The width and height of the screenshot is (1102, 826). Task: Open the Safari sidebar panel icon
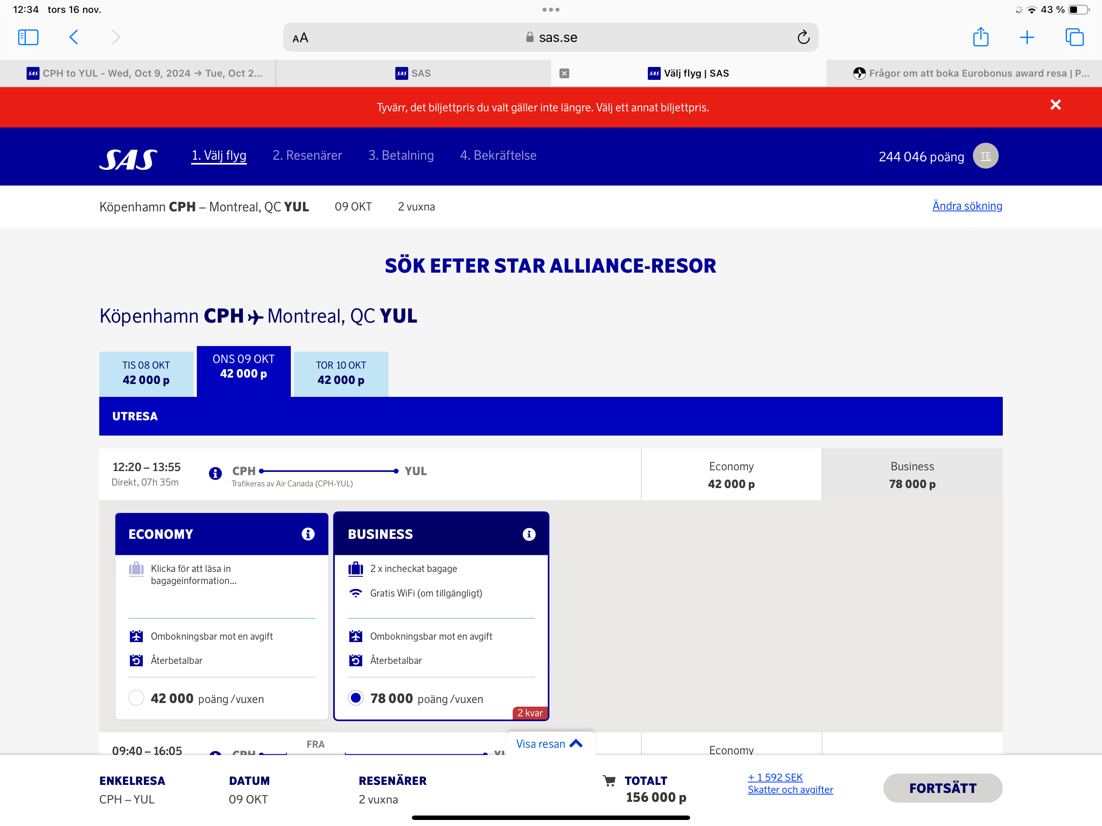[28, 38]
